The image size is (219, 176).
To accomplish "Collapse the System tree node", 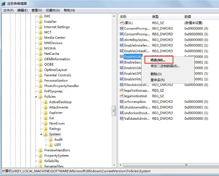I will 41,134.
